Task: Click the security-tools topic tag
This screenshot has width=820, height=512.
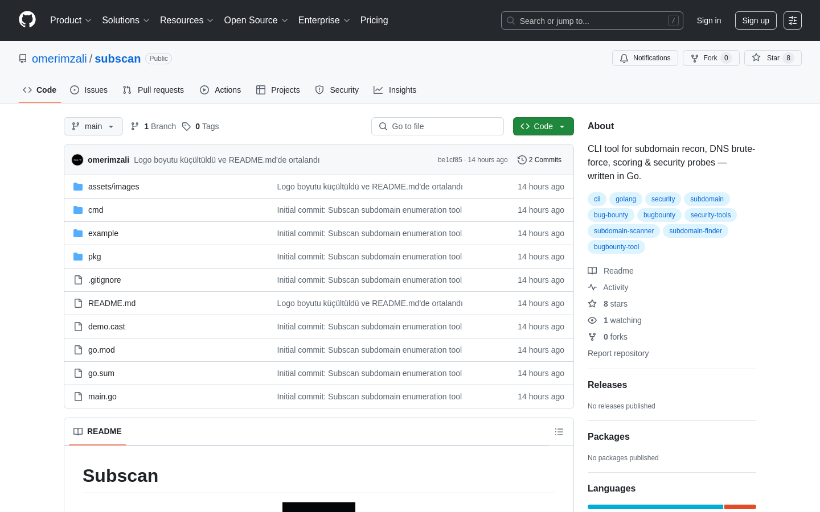Action: click(711, 215)
